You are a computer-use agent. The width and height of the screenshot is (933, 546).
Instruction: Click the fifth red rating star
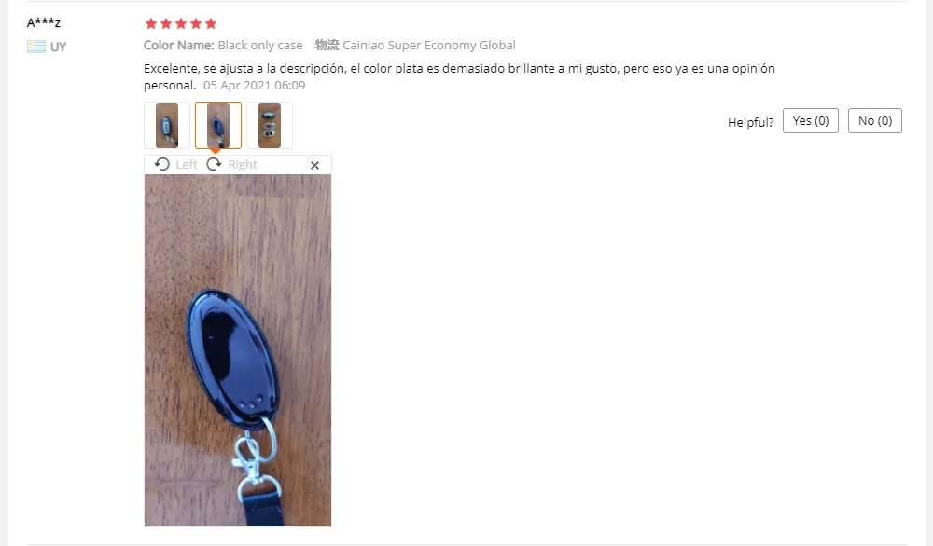coord(211,23)
